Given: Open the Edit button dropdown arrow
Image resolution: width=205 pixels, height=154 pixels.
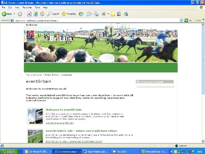Looking at the screenshot, I should (108, 14).
